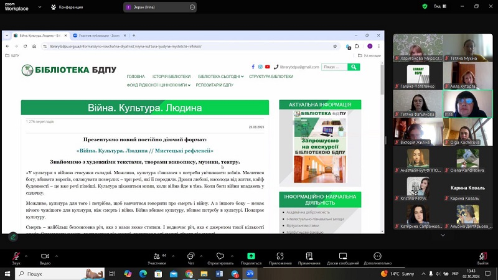The height and width of the screenshot is (280, 498).
Task: Expand БІБЛІОТЕКА СЬОГОДНІ menu
Action: (221, 77)
